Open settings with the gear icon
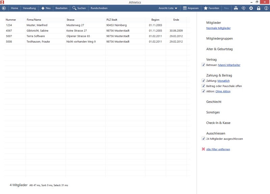Screen dimensions: 270x194 tap(251, 8)
